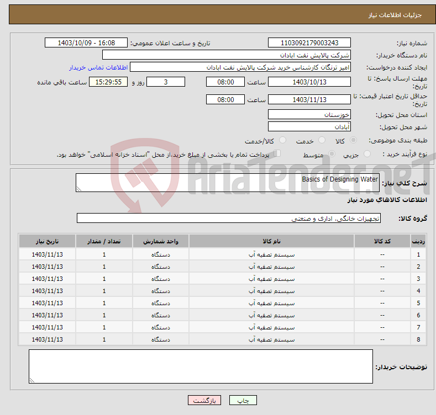The height and width of the screenshot is (415, 436).
Task: Click the خوزستان province field
Action: [x=309, y=114]
